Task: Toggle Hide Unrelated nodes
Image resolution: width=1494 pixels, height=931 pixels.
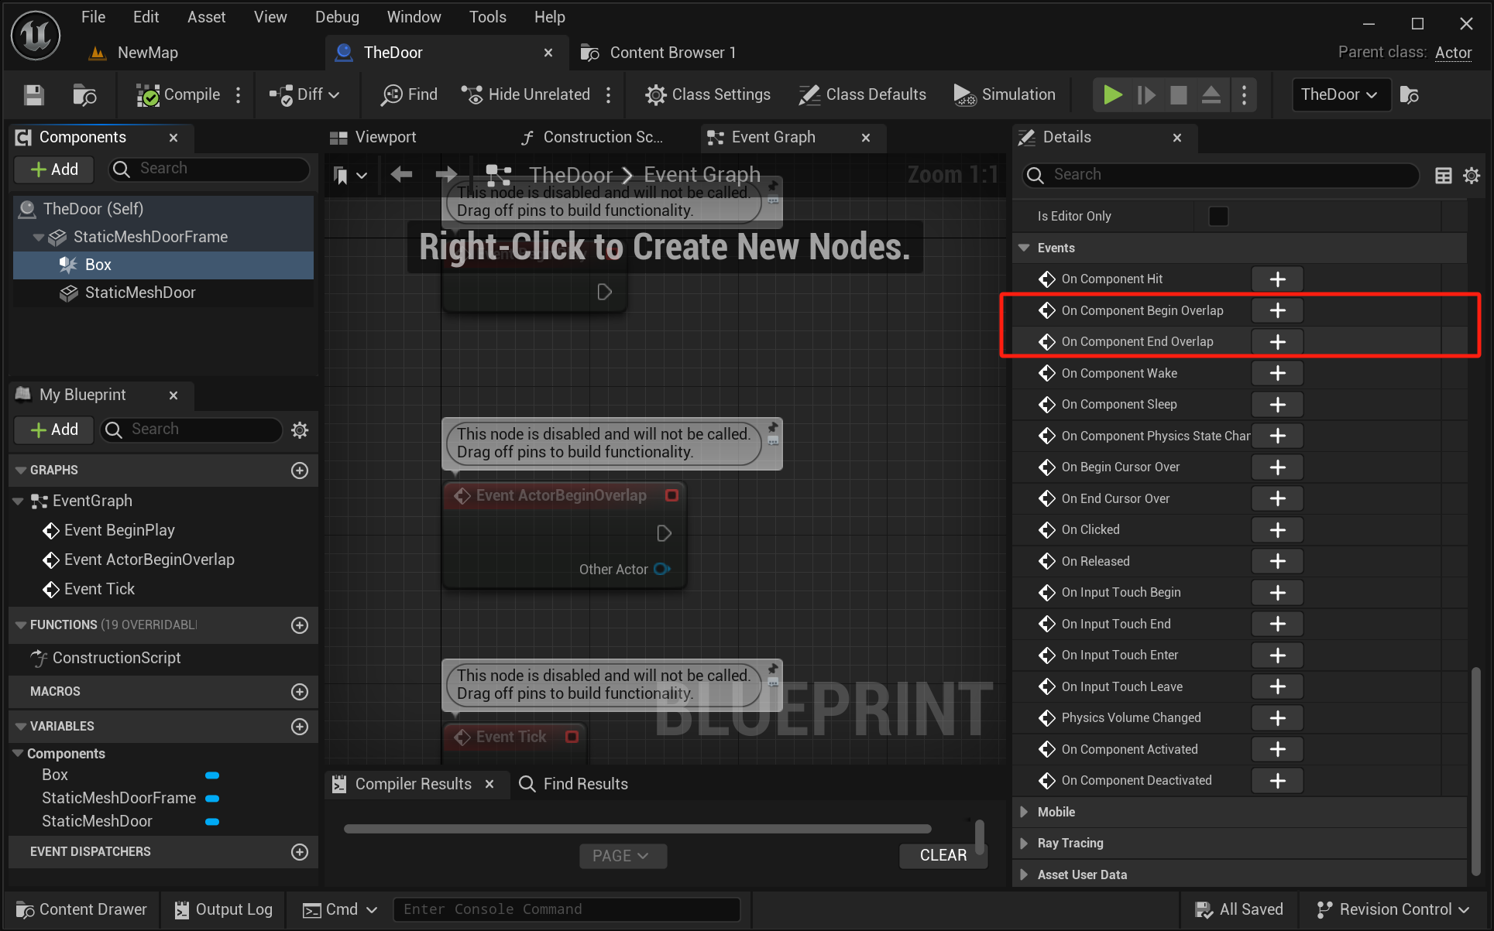Action: pyautogui.click(x=526, y=95)
